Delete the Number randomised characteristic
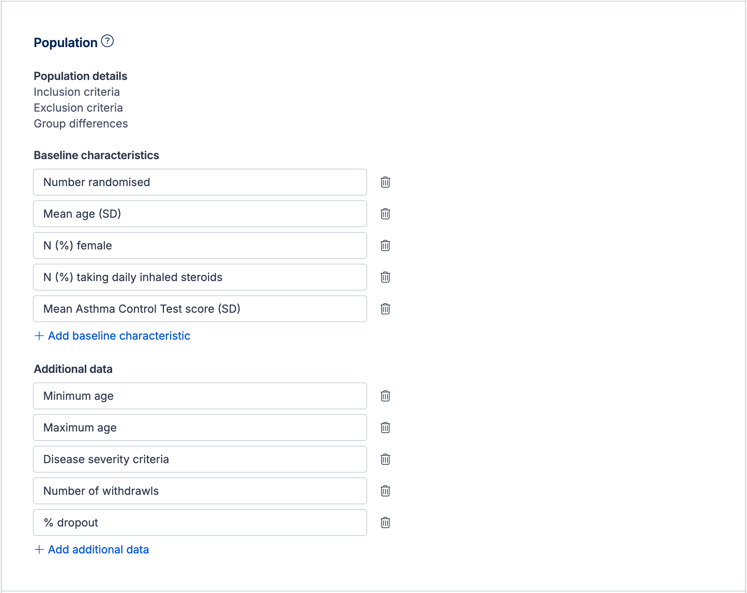 pos(385,182)
